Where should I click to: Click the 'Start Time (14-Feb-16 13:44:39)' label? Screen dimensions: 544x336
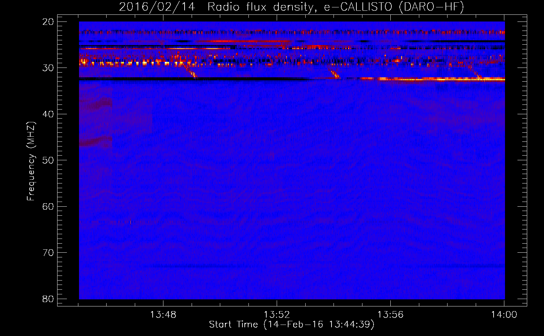[x=292, y=325]
